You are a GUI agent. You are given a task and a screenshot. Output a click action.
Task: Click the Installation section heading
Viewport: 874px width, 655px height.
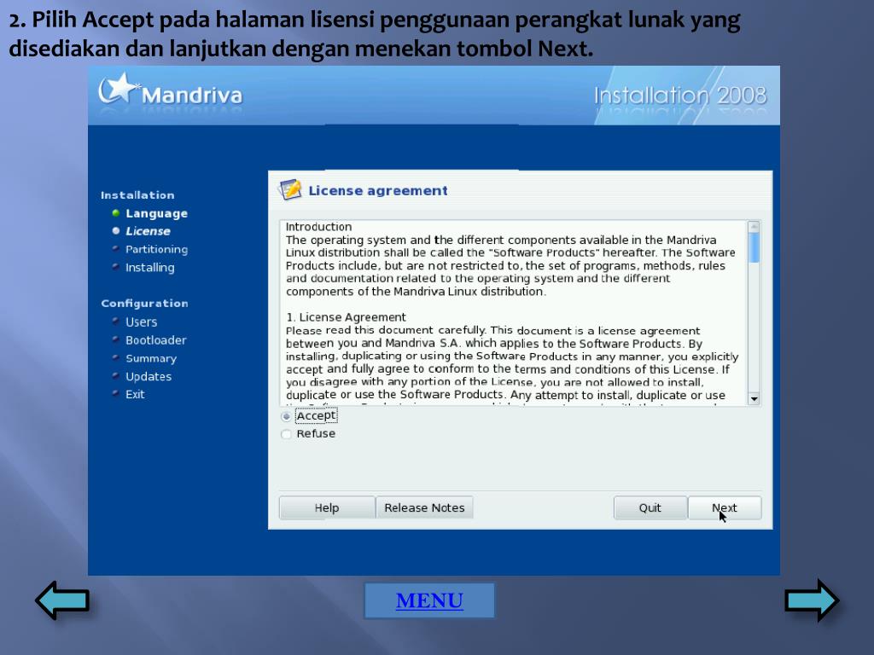click(137, 195)
